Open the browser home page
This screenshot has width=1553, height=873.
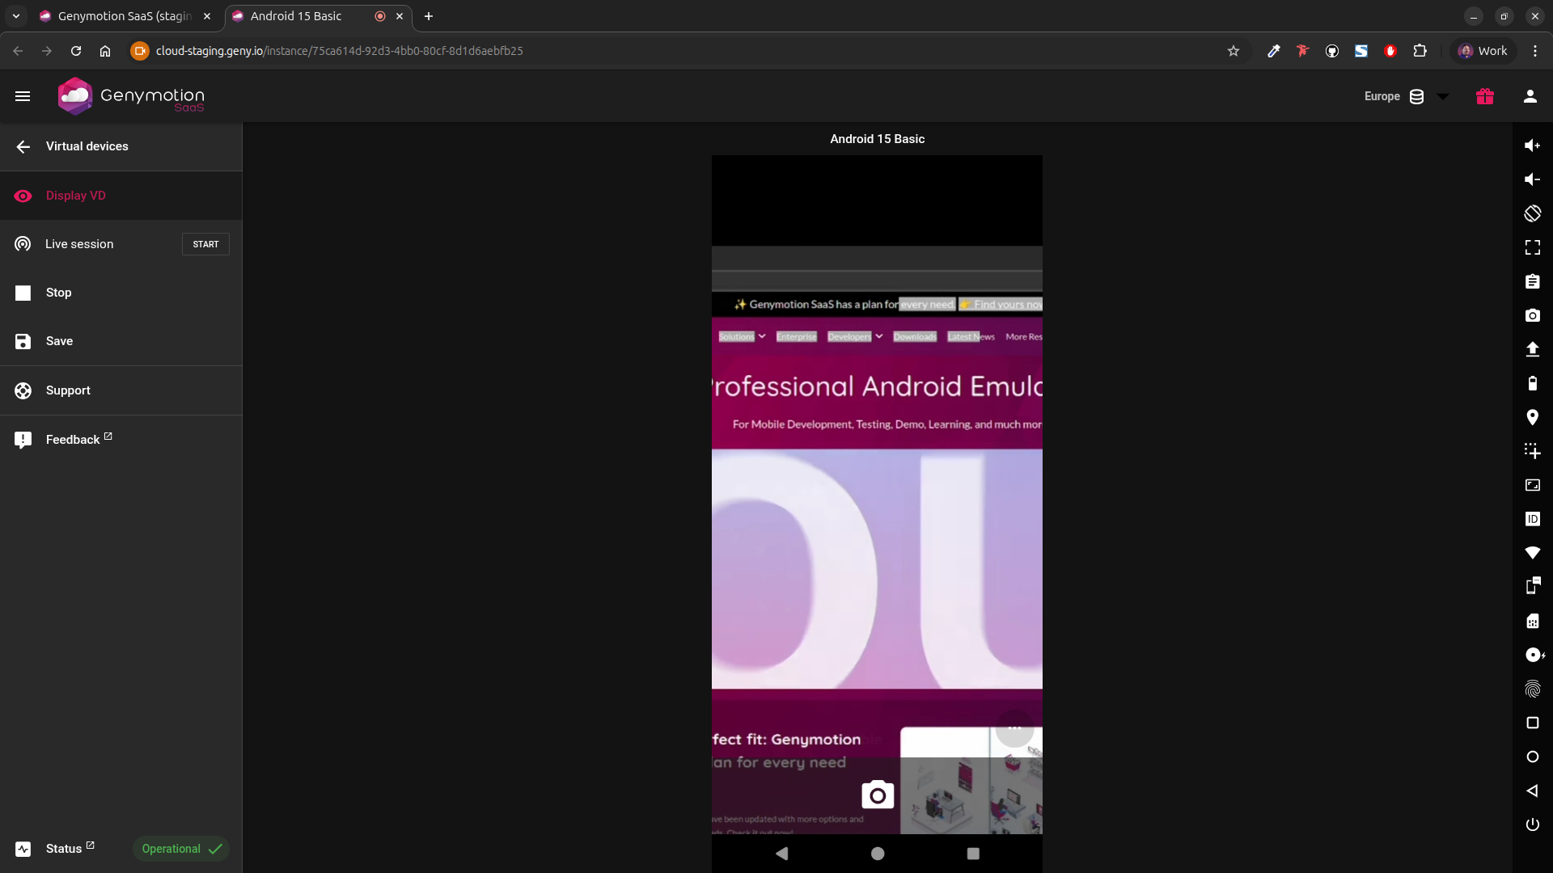(x=105, y=51)
